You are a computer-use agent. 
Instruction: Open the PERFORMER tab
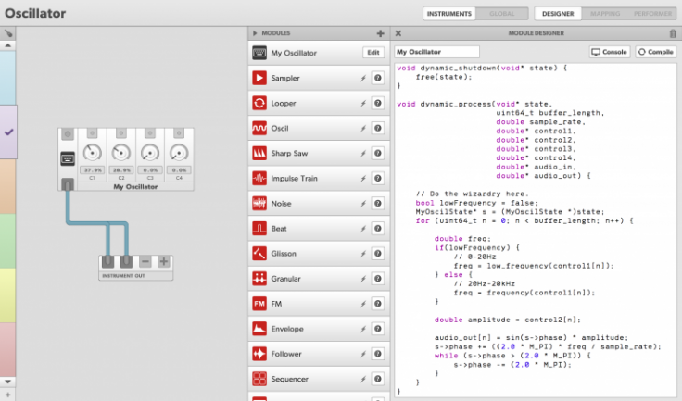tap(653, 14)
